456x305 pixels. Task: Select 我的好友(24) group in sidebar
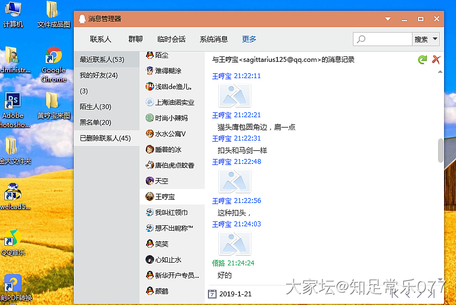[99, 75]
